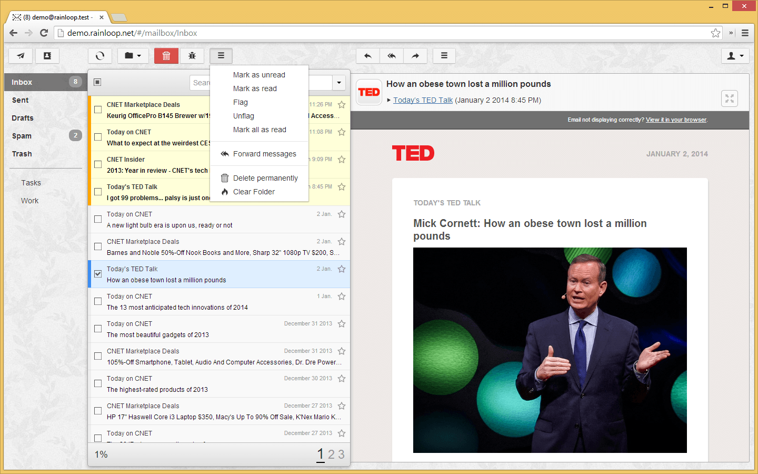Check the CNET Insider 2013 Year in review message
Image resolution: width=758 pixels, height=474 pixels.
[x=98, y=164]
